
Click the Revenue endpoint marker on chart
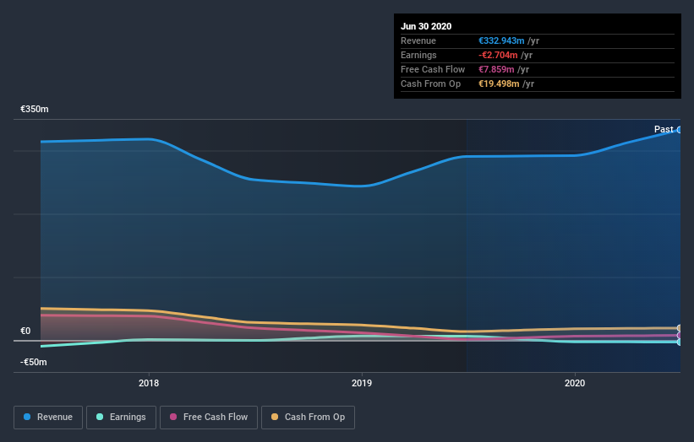680,130
